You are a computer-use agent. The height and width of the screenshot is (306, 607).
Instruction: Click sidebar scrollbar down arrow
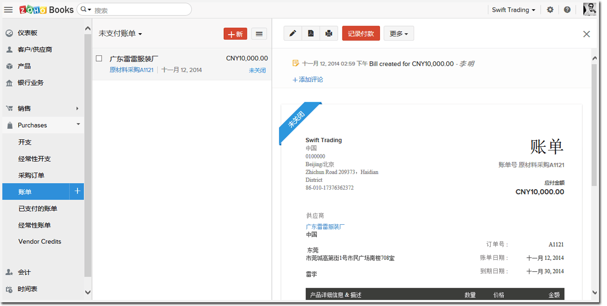click(88, 292)
